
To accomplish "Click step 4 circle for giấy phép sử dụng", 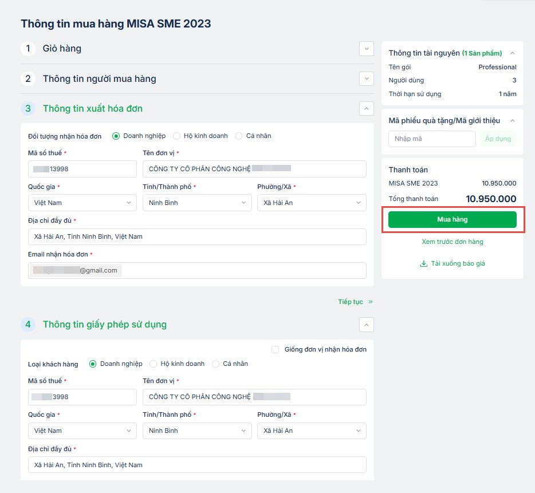I will (28, 325).
